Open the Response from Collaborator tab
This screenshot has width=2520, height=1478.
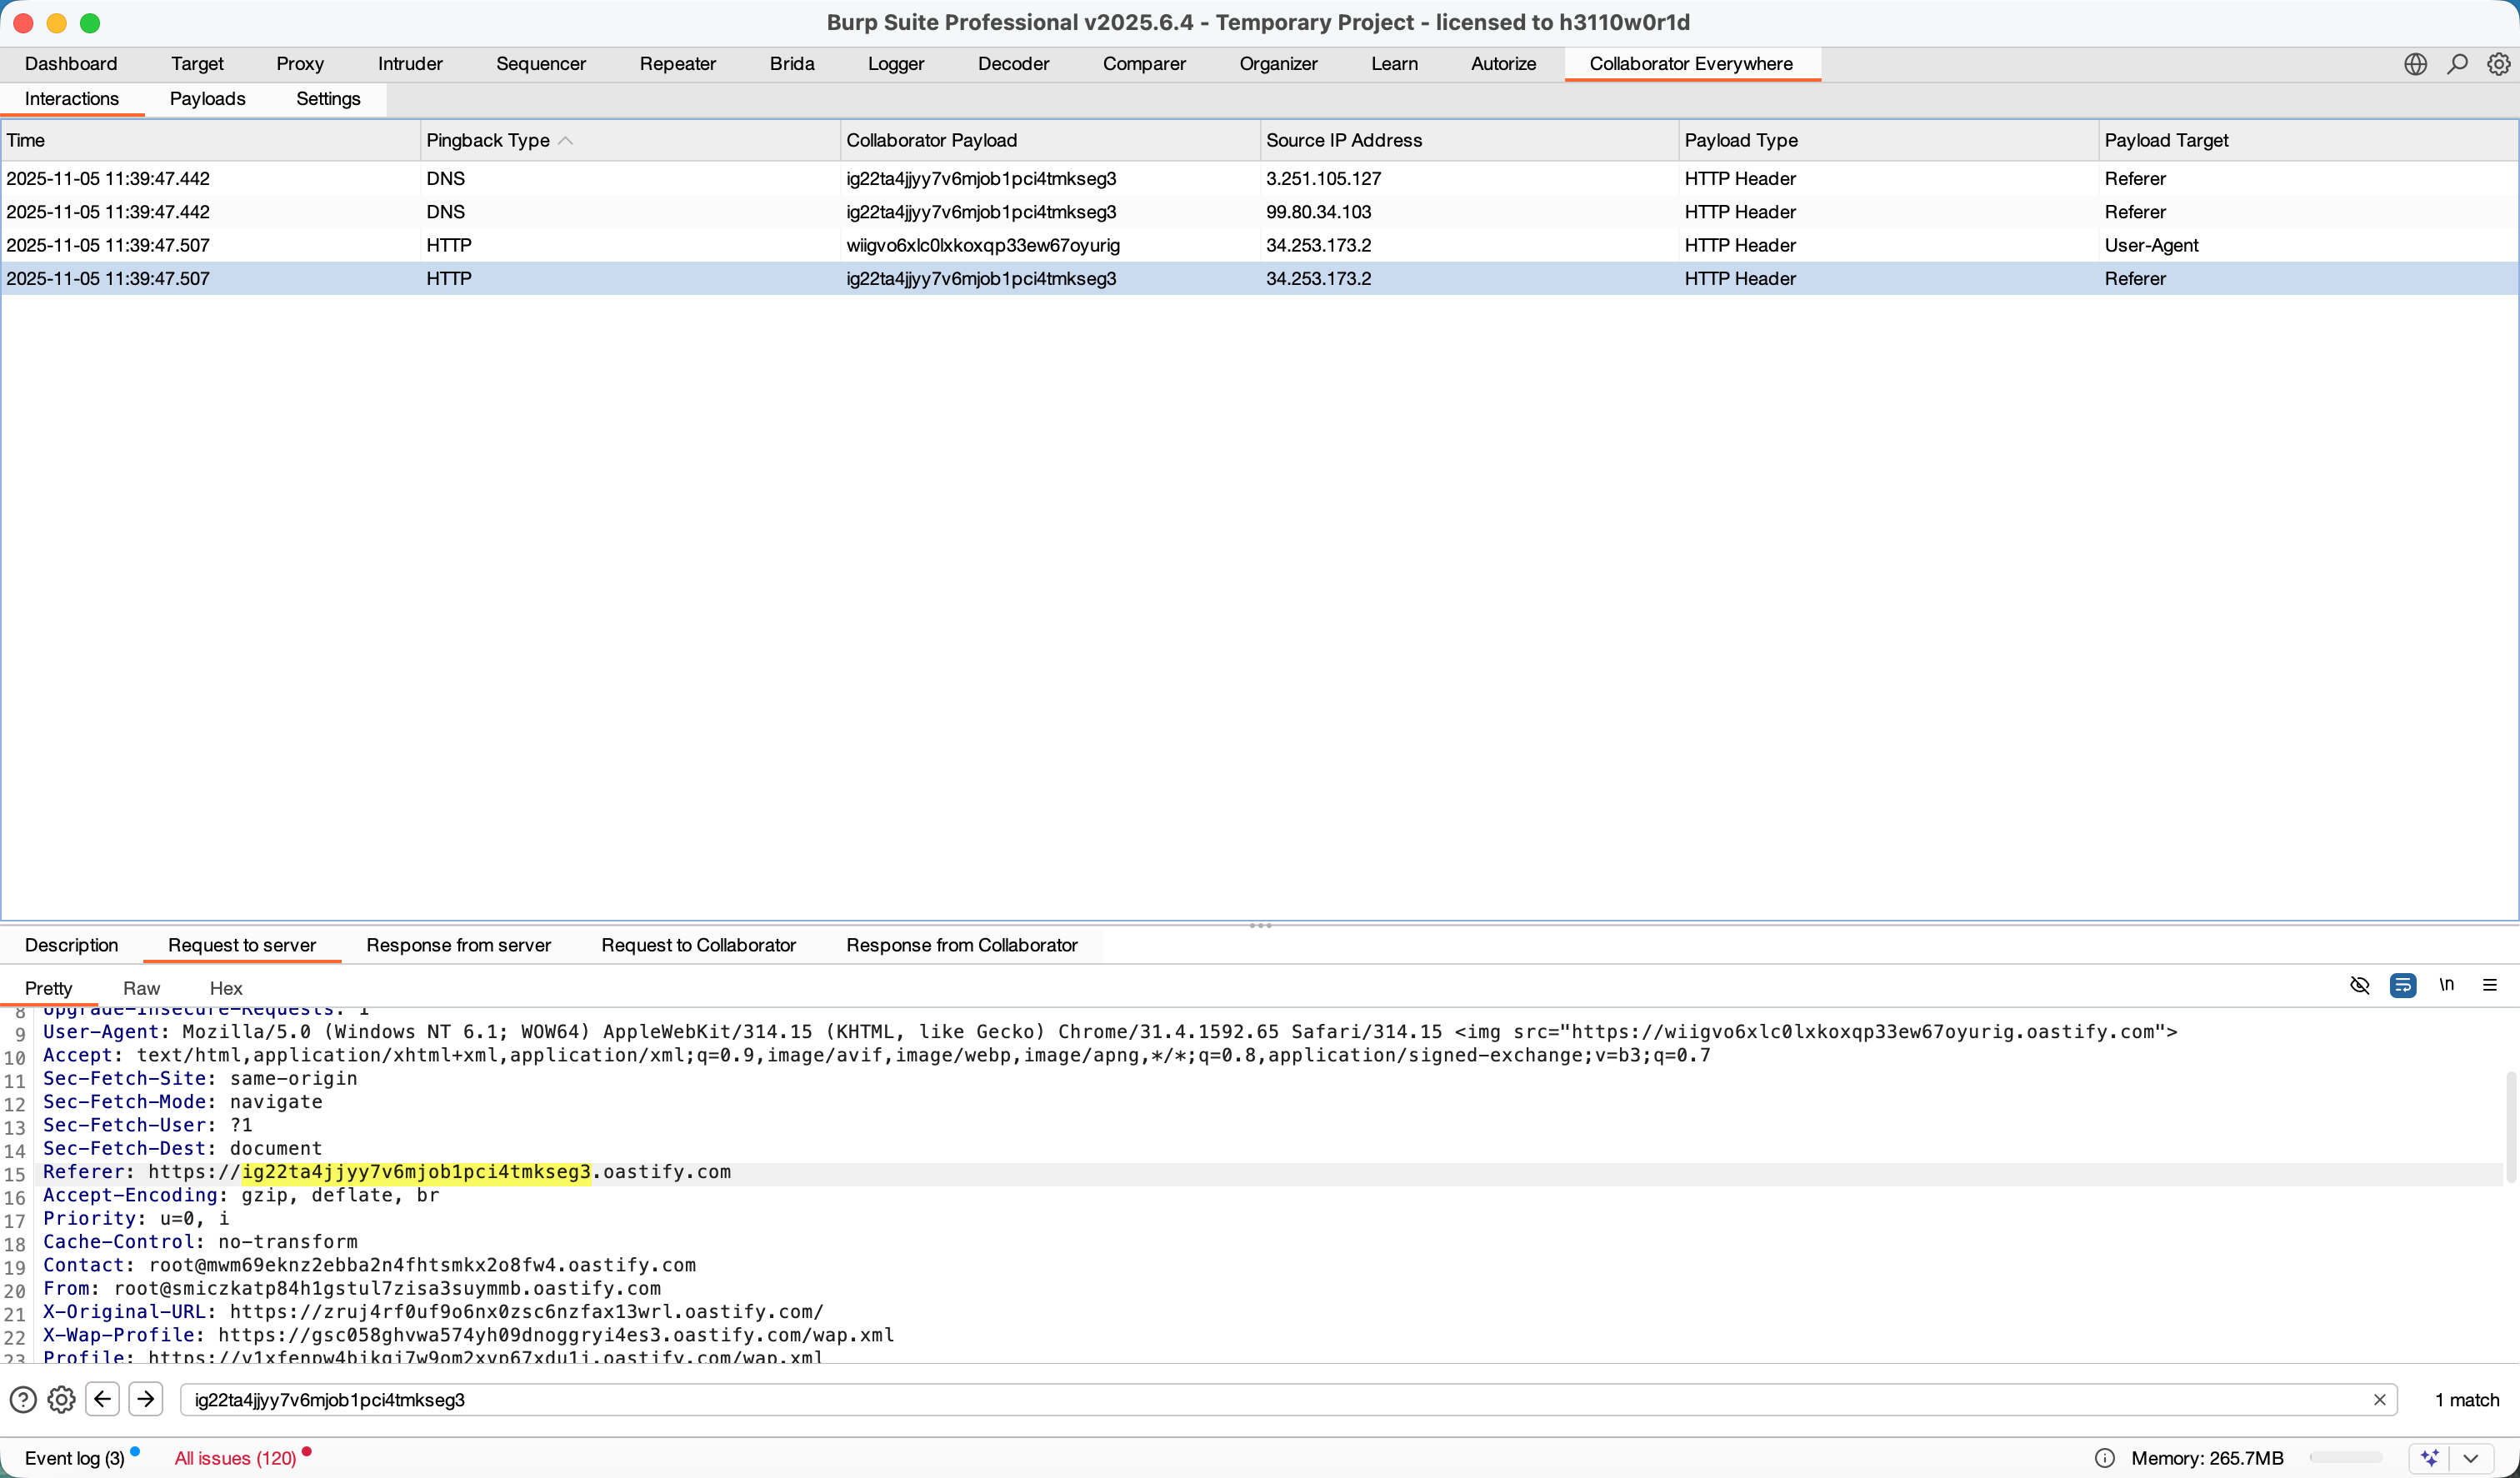tap(962, 945)
